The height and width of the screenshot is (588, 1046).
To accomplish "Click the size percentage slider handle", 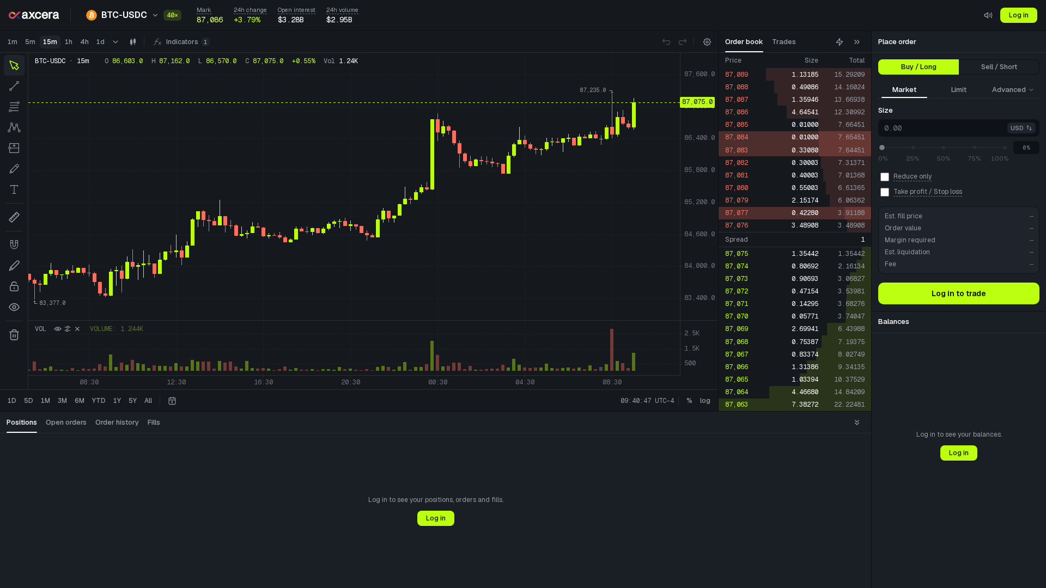I will 882,148.
